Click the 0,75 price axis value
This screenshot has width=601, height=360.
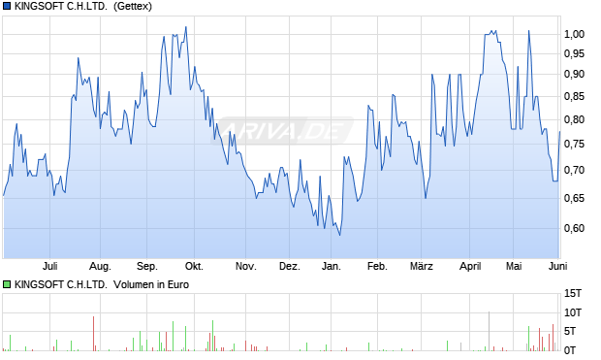click(x=574, y=145)
